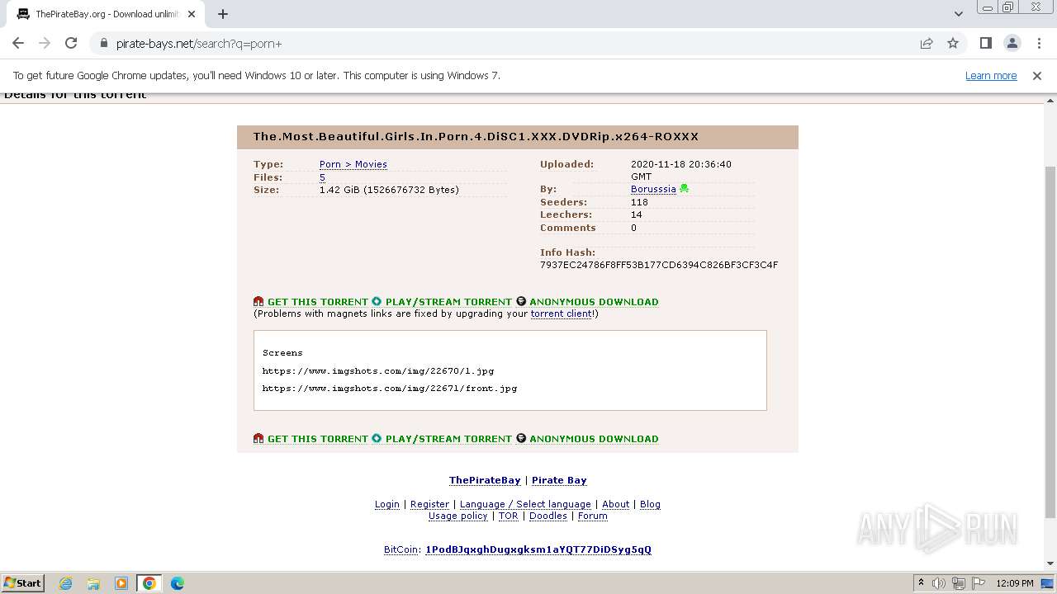Viewport: 1057px width, 594px height.
Task: Click the BitCoin label link
Action: pos(401,549)
